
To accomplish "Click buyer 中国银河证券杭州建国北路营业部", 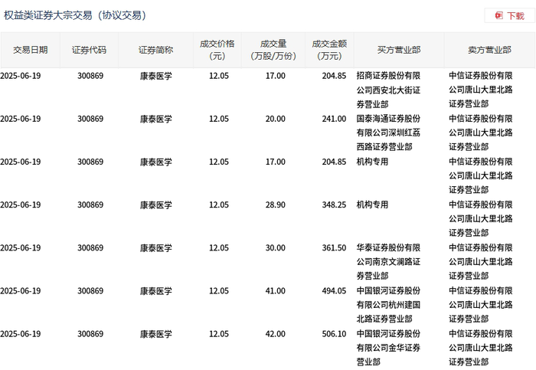I will point(388,305).
